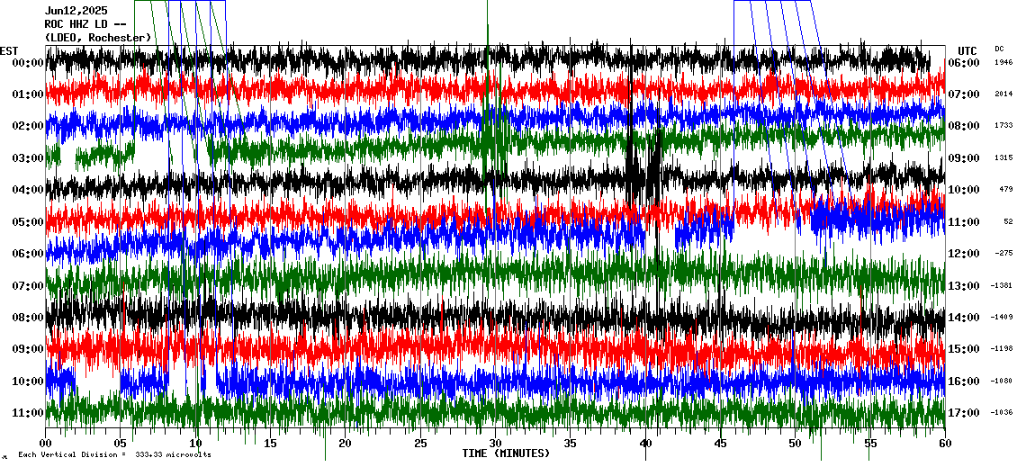Click the TIME (MINUTES) axis title
Image resolution: width=1017 pixels, height=467 pixels.
click(506, 454)
